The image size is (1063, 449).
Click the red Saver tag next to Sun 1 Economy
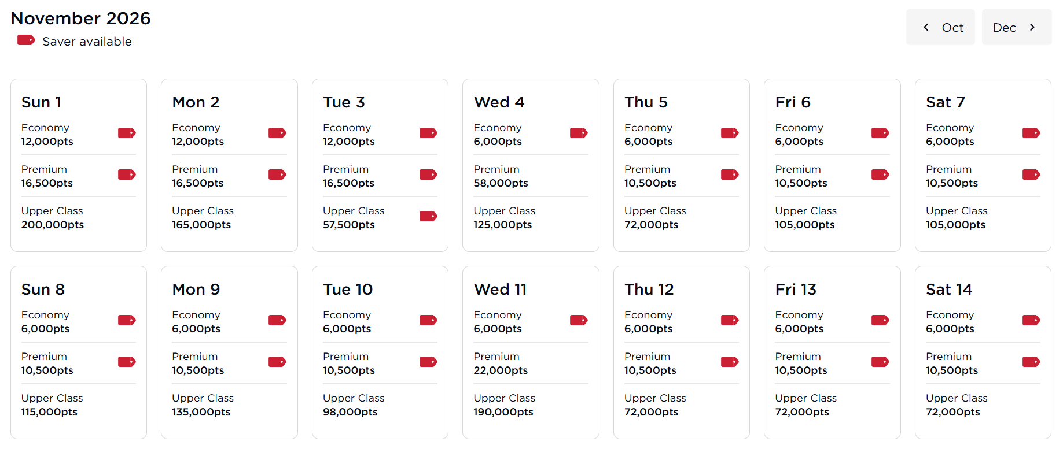click(x=127, y=133)
